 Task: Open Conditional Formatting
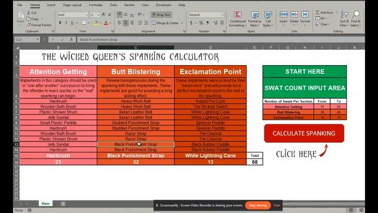point(237,19)
